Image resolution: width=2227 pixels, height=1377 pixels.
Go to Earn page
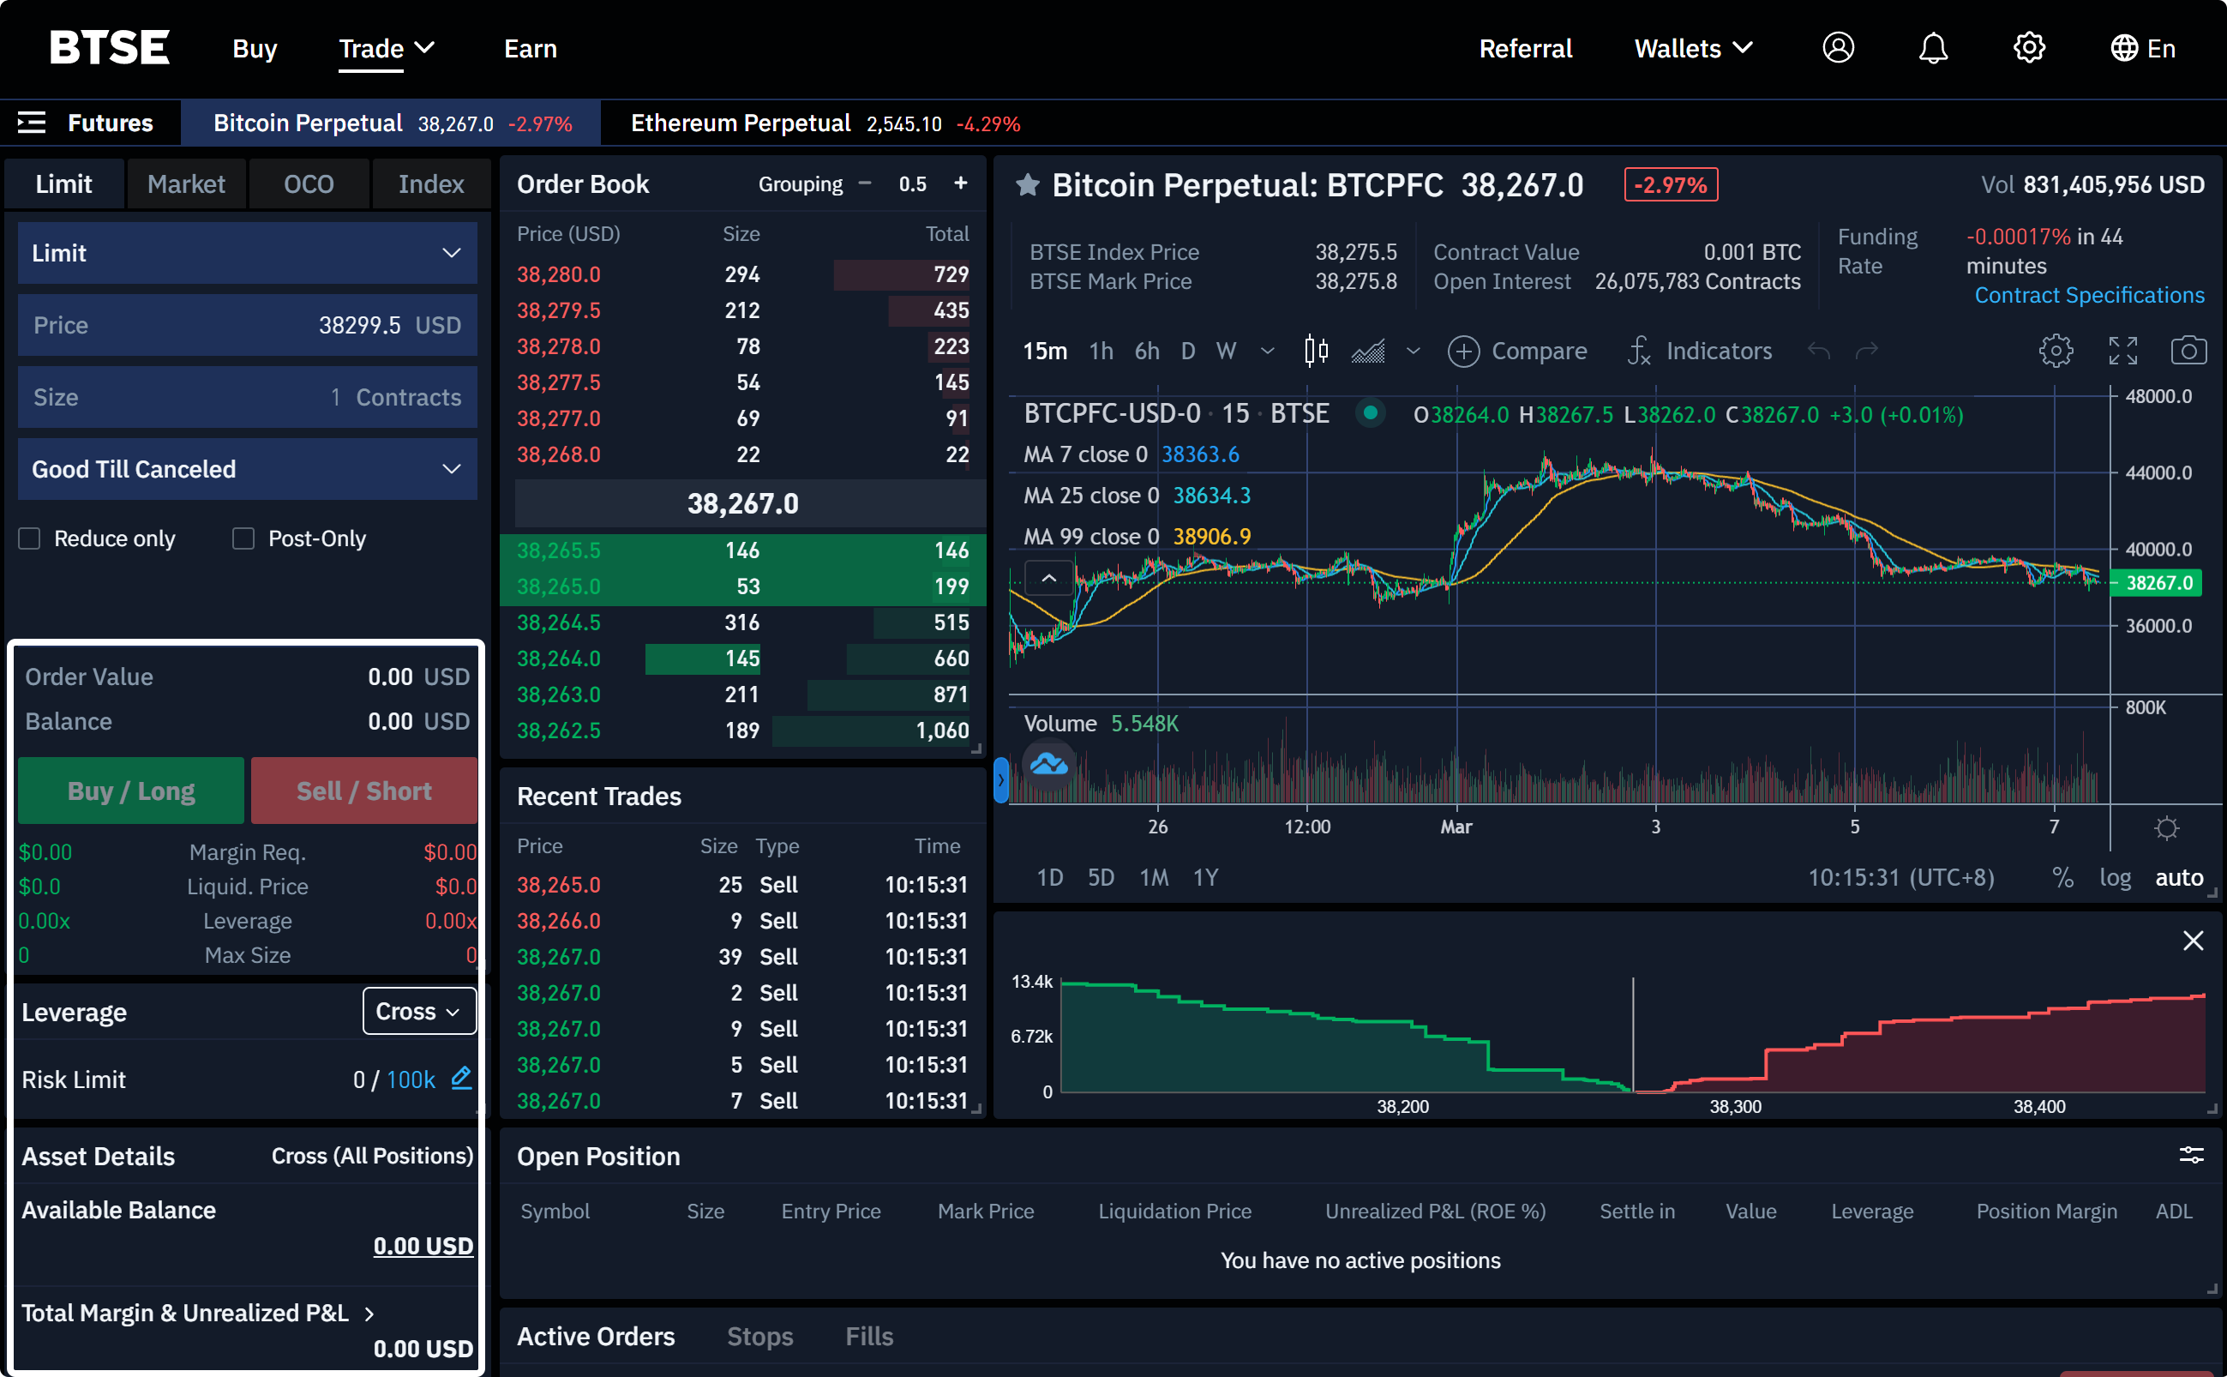tap(530, 48)
